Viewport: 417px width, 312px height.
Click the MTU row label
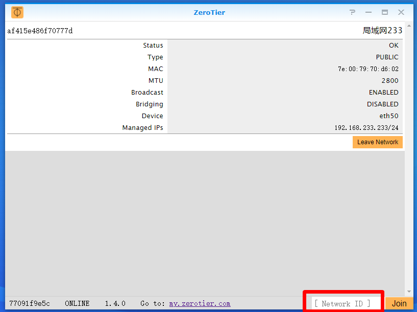[x=156, y=81]
